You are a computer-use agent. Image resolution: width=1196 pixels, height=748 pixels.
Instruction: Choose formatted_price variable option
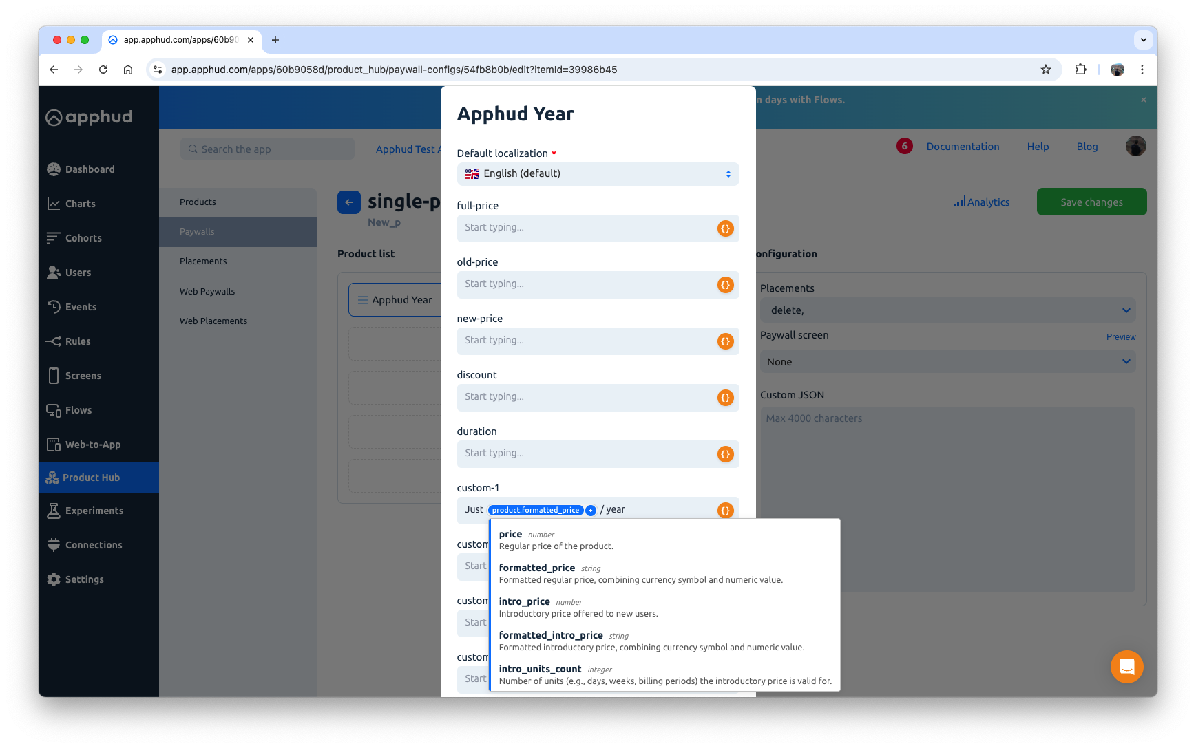tap(664, 574)
